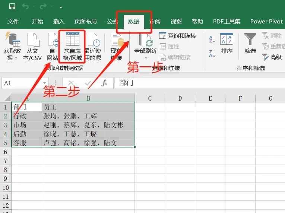Switch to the 页面布局 ribbon tab

click(85, 22)
